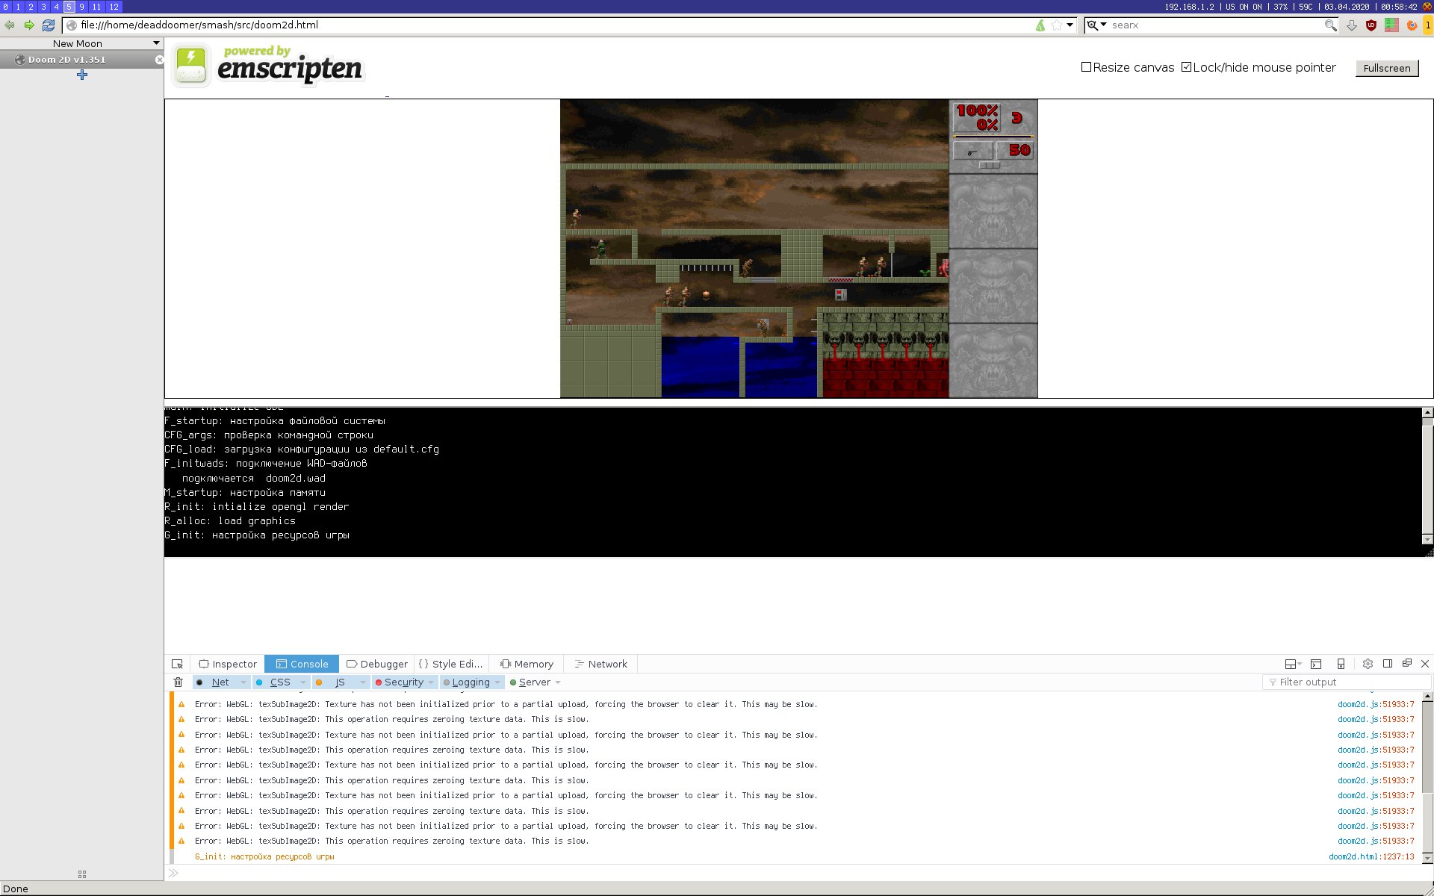Click the element picker icon in devtools

177,664
